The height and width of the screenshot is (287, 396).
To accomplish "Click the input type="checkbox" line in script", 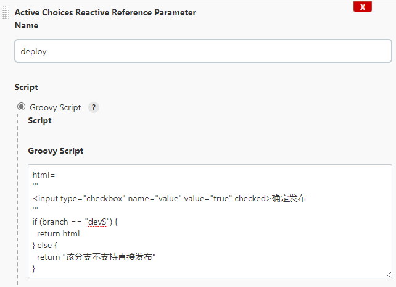I will tap(169, 199).
